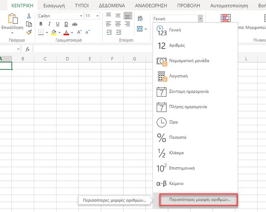Viewport: 266px width, 212px height.
Task: Click the formula bar input field
Action: click(93, 49)
